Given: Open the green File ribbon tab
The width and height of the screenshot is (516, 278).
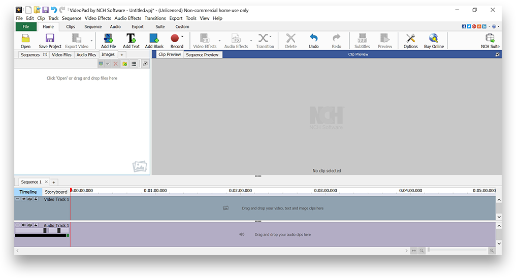Looking at the screenshot, I should pos(26,26).
